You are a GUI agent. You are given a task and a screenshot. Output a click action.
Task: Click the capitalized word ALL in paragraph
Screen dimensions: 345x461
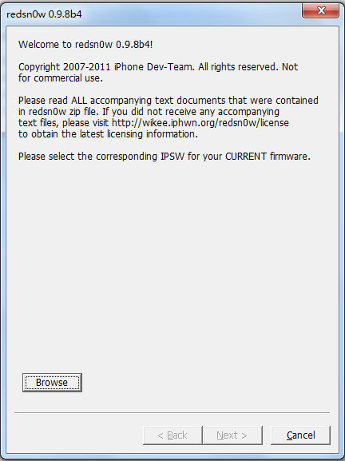(x=79, y=100)
